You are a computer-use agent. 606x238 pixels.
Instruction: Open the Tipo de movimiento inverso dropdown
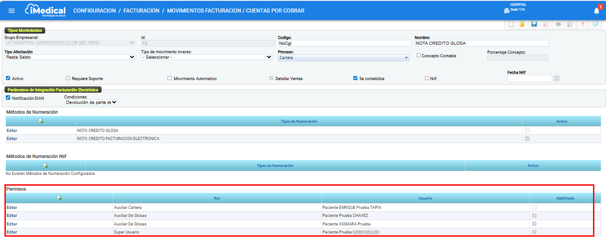click(x=206, y=57)
